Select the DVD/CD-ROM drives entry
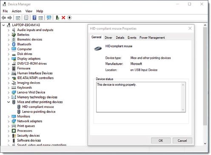Viewport: 211px width, 155px height. point(32,63)
